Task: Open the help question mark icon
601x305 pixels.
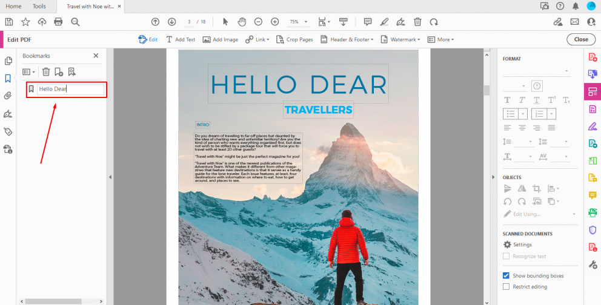Action: pos(560,6)
